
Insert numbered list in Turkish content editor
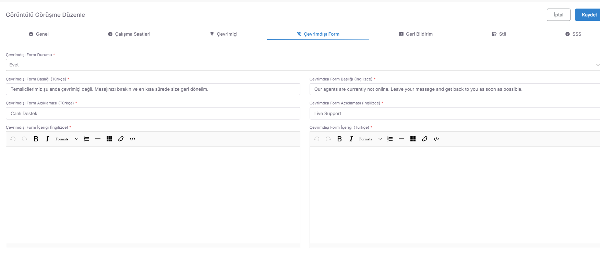(x=390, y=139)
